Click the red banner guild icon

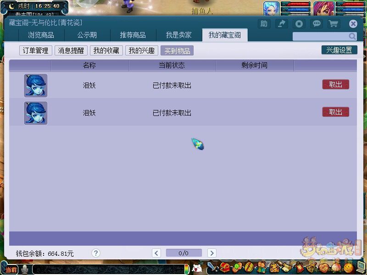[x=299, y=267]
